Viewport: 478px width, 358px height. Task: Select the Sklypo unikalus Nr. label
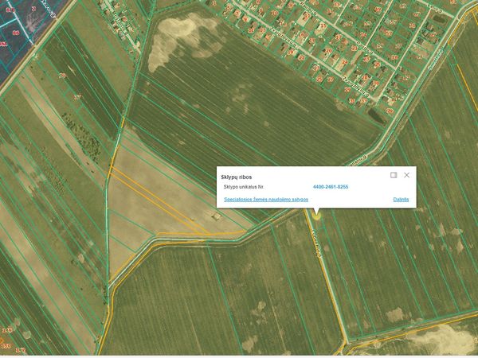click(x=244, y=187)
